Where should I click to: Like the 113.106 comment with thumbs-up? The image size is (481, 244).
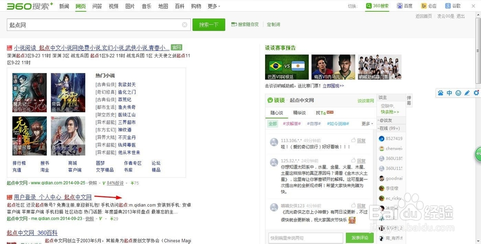point(354,140)
